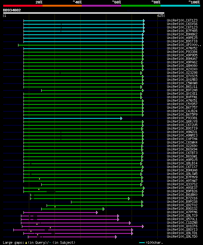Click the orange ~40% identity legend bar
This screenshot has width=203, height=245.
[62, 6]
